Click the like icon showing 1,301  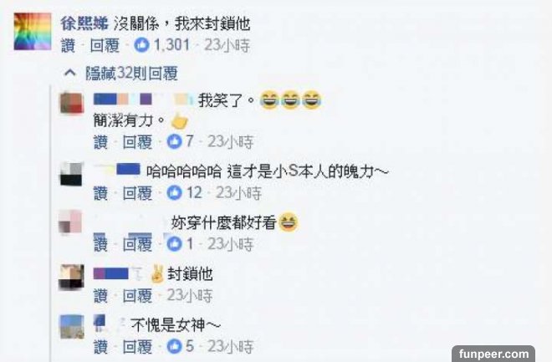pyautogui.click(x=141, y=45)
